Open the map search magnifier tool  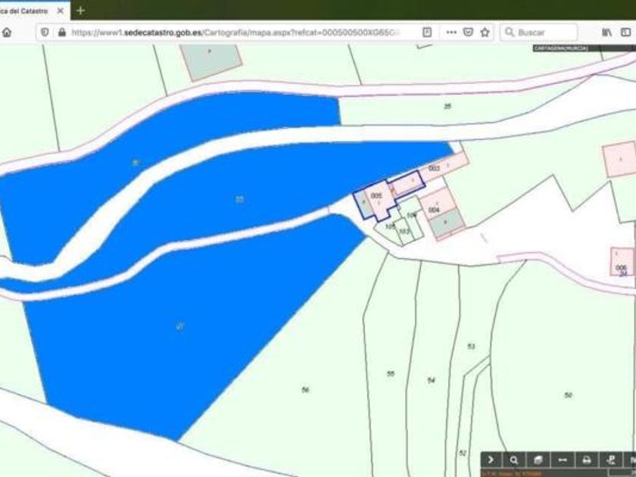pyautogui.click(x=514, y=460)
